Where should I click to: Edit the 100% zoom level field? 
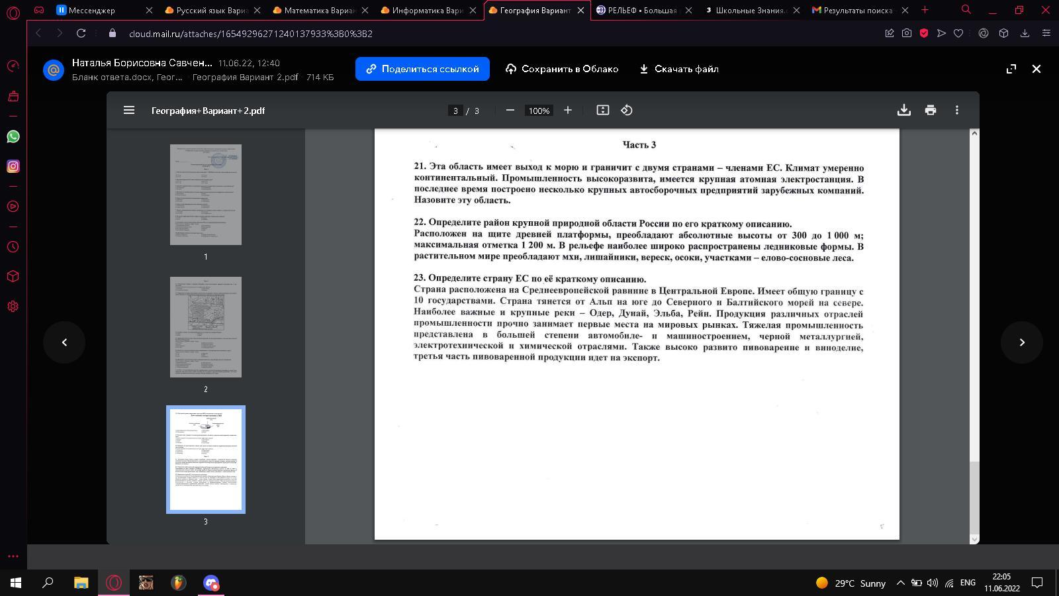tap(539, 111)
